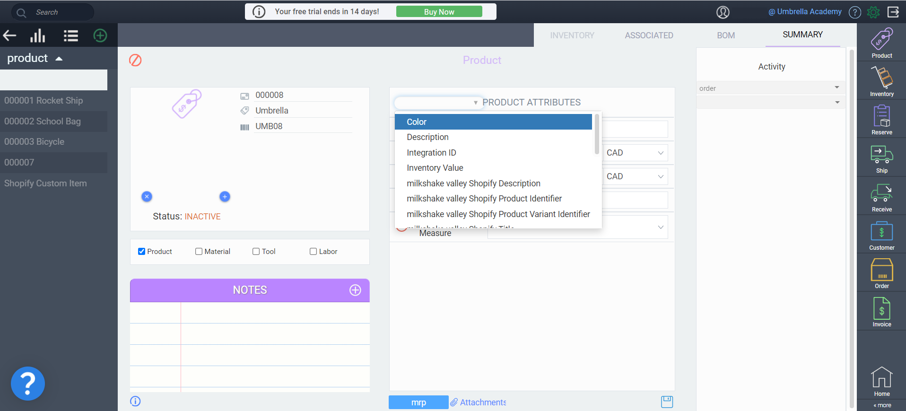Click the Buy Now button
Image resolution: width=906 pixels, height=411 pixels.
[439, 12]
